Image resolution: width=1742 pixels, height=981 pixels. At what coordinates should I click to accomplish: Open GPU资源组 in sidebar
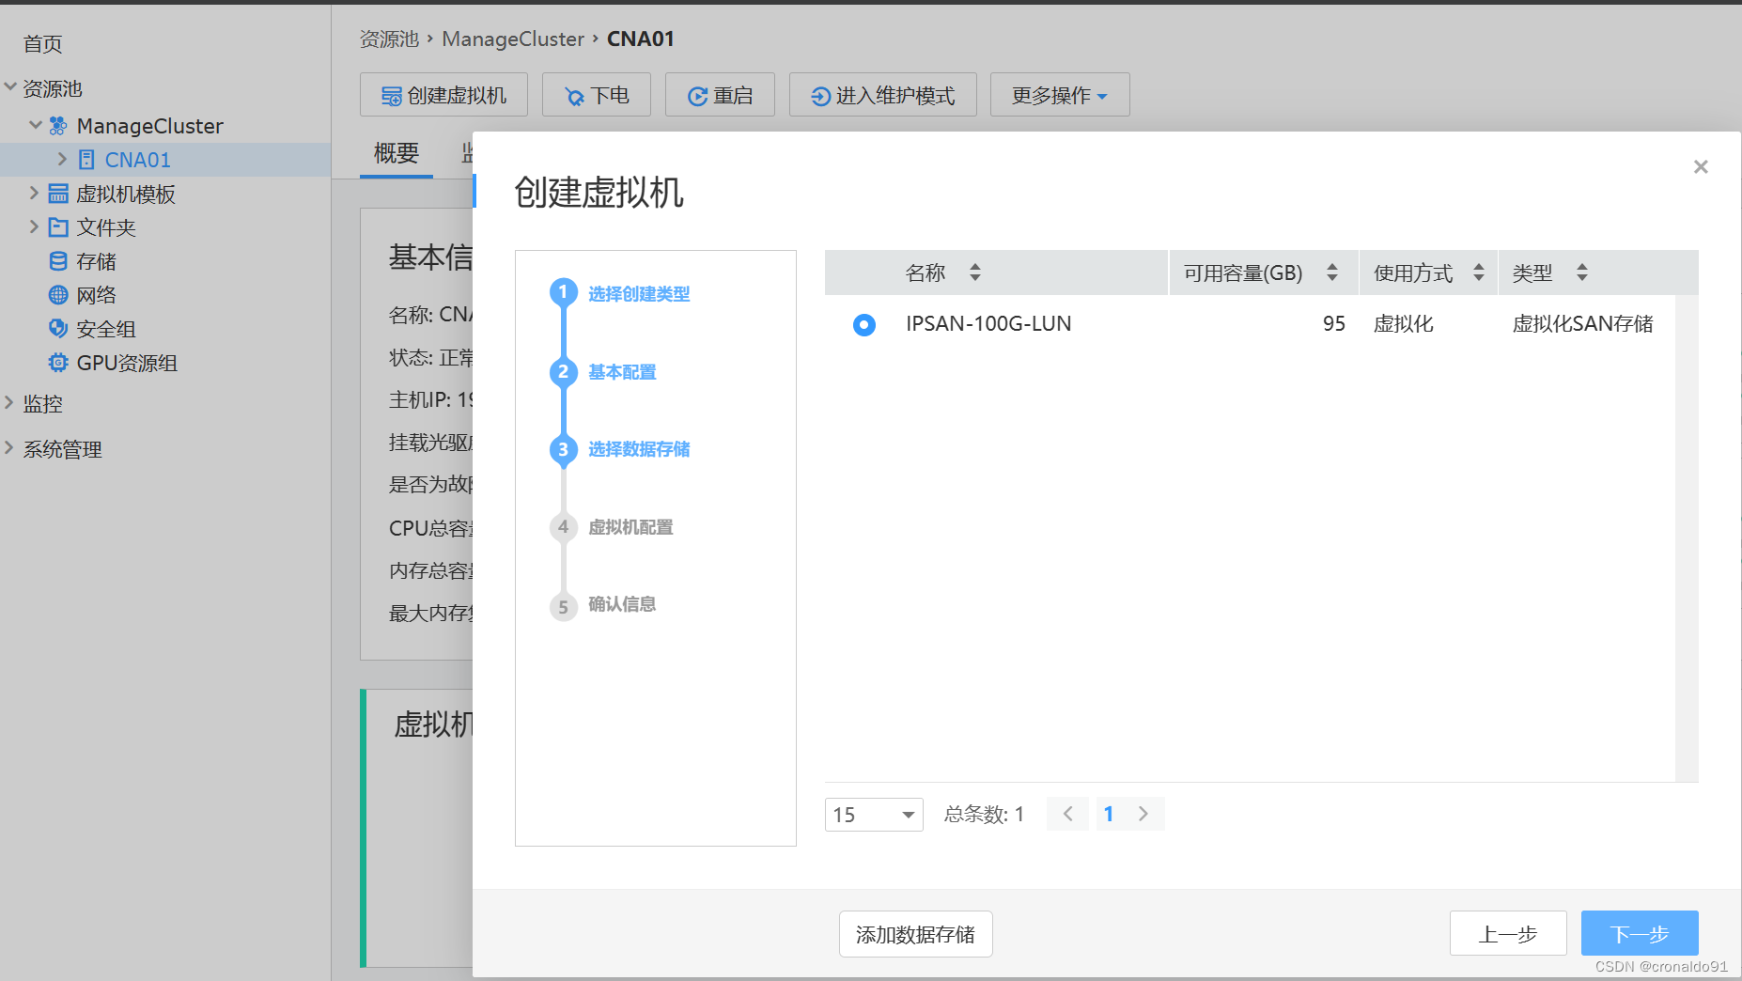point(127,363)
